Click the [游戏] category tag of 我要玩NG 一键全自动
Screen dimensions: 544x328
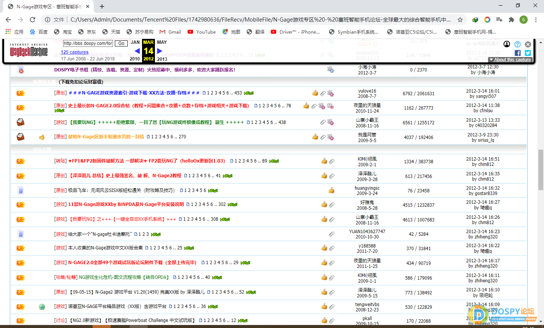tap(60, 219)
